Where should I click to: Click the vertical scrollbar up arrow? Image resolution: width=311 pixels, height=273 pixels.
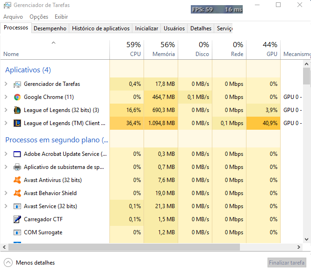(x=306, y=64)
